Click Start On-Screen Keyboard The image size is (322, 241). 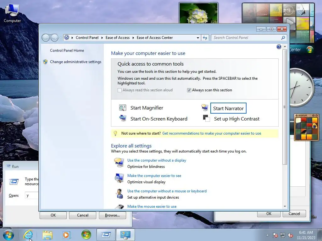click(x=159, y=119)
